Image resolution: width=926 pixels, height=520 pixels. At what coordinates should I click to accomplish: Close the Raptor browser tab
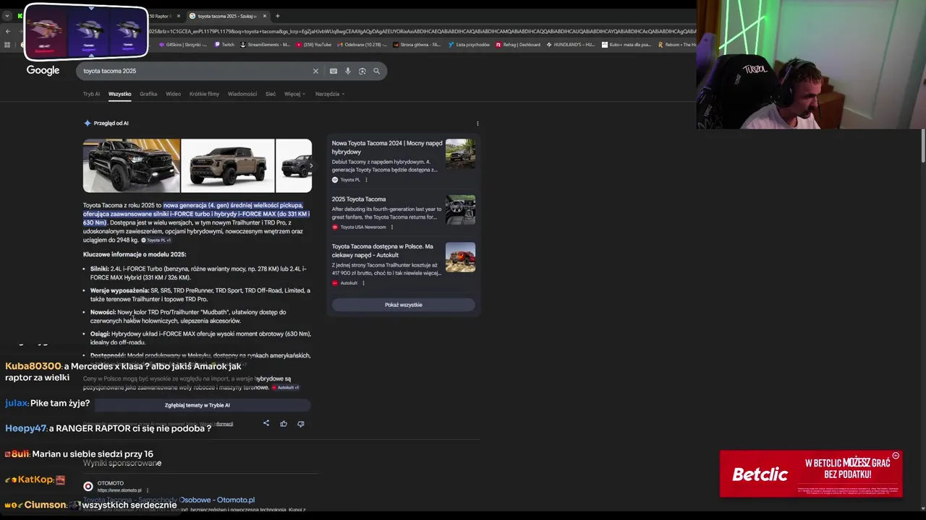click(179, 16)
